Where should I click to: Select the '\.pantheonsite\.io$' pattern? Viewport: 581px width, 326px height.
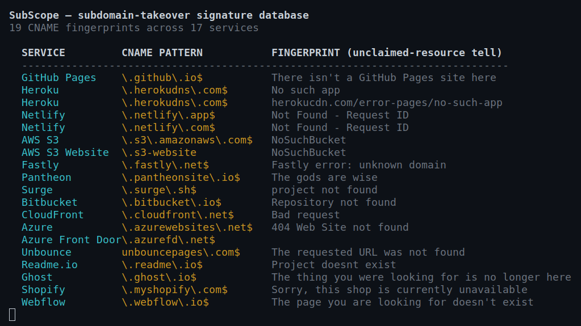click(181, 177)
